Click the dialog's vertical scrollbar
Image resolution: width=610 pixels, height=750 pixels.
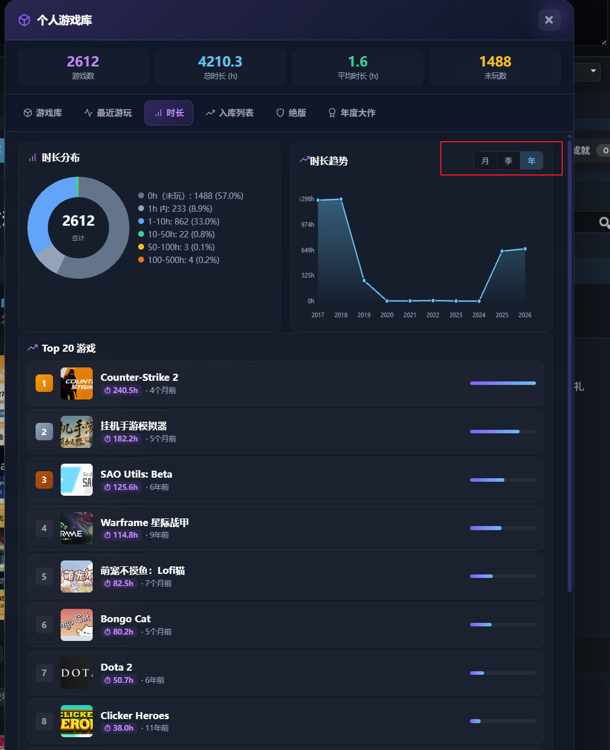tap(570, 365)
